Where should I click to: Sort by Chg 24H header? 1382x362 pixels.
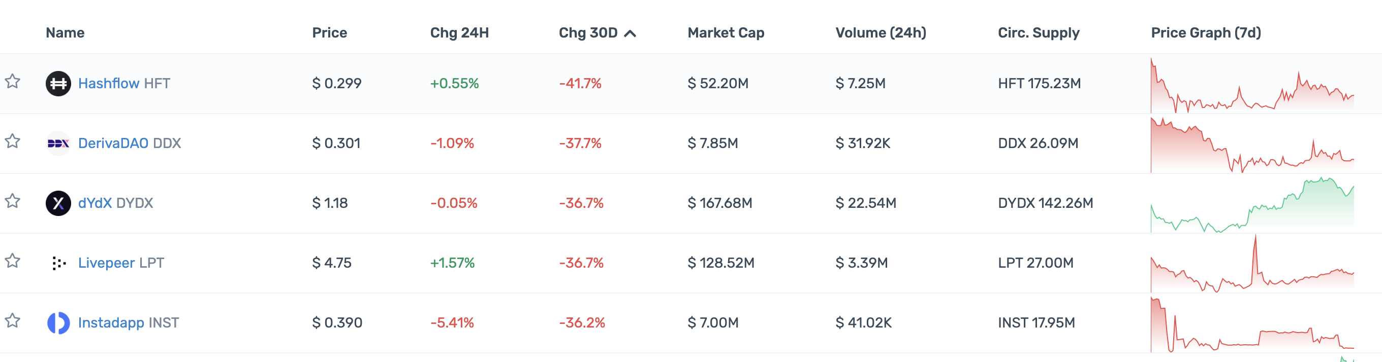[459, 32]
